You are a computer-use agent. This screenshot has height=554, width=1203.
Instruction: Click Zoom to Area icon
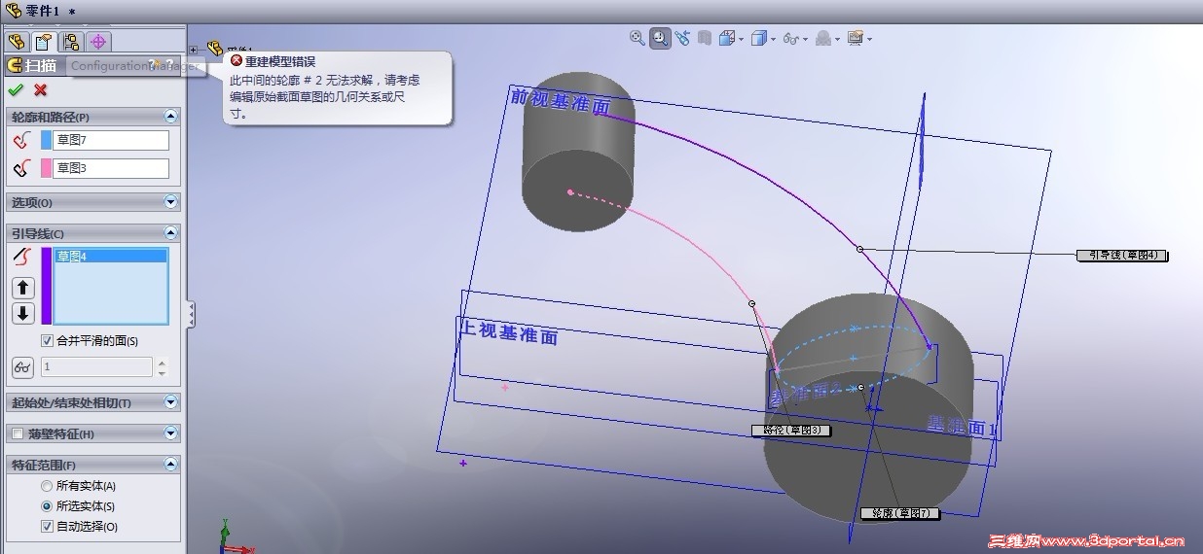click(x=660, y=38)
